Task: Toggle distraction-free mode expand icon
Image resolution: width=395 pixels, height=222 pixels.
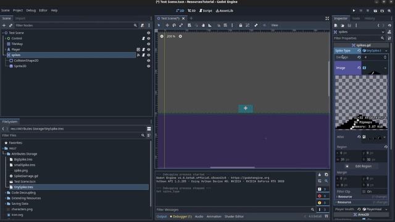Action: 327,18
